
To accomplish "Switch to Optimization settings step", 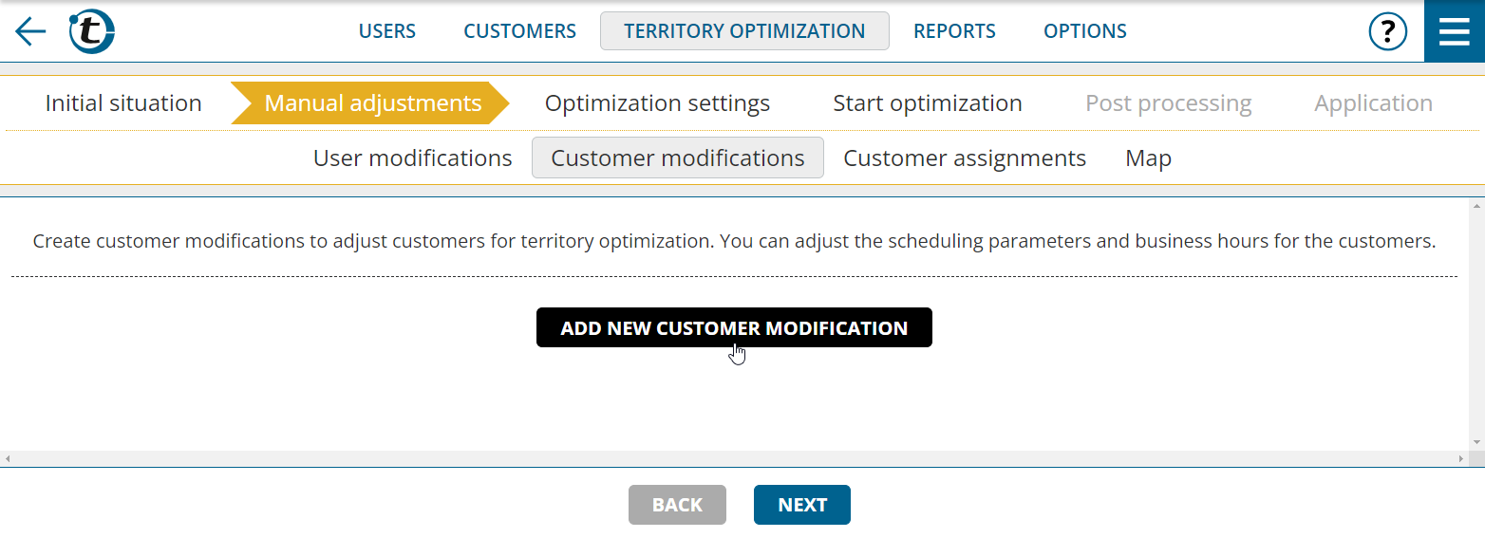I will coord(657,102).
